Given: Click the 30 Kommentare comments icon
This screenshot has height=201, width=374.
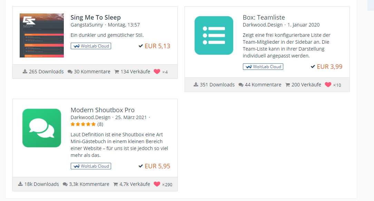Looking at the screenshot, I should point(70,72).
